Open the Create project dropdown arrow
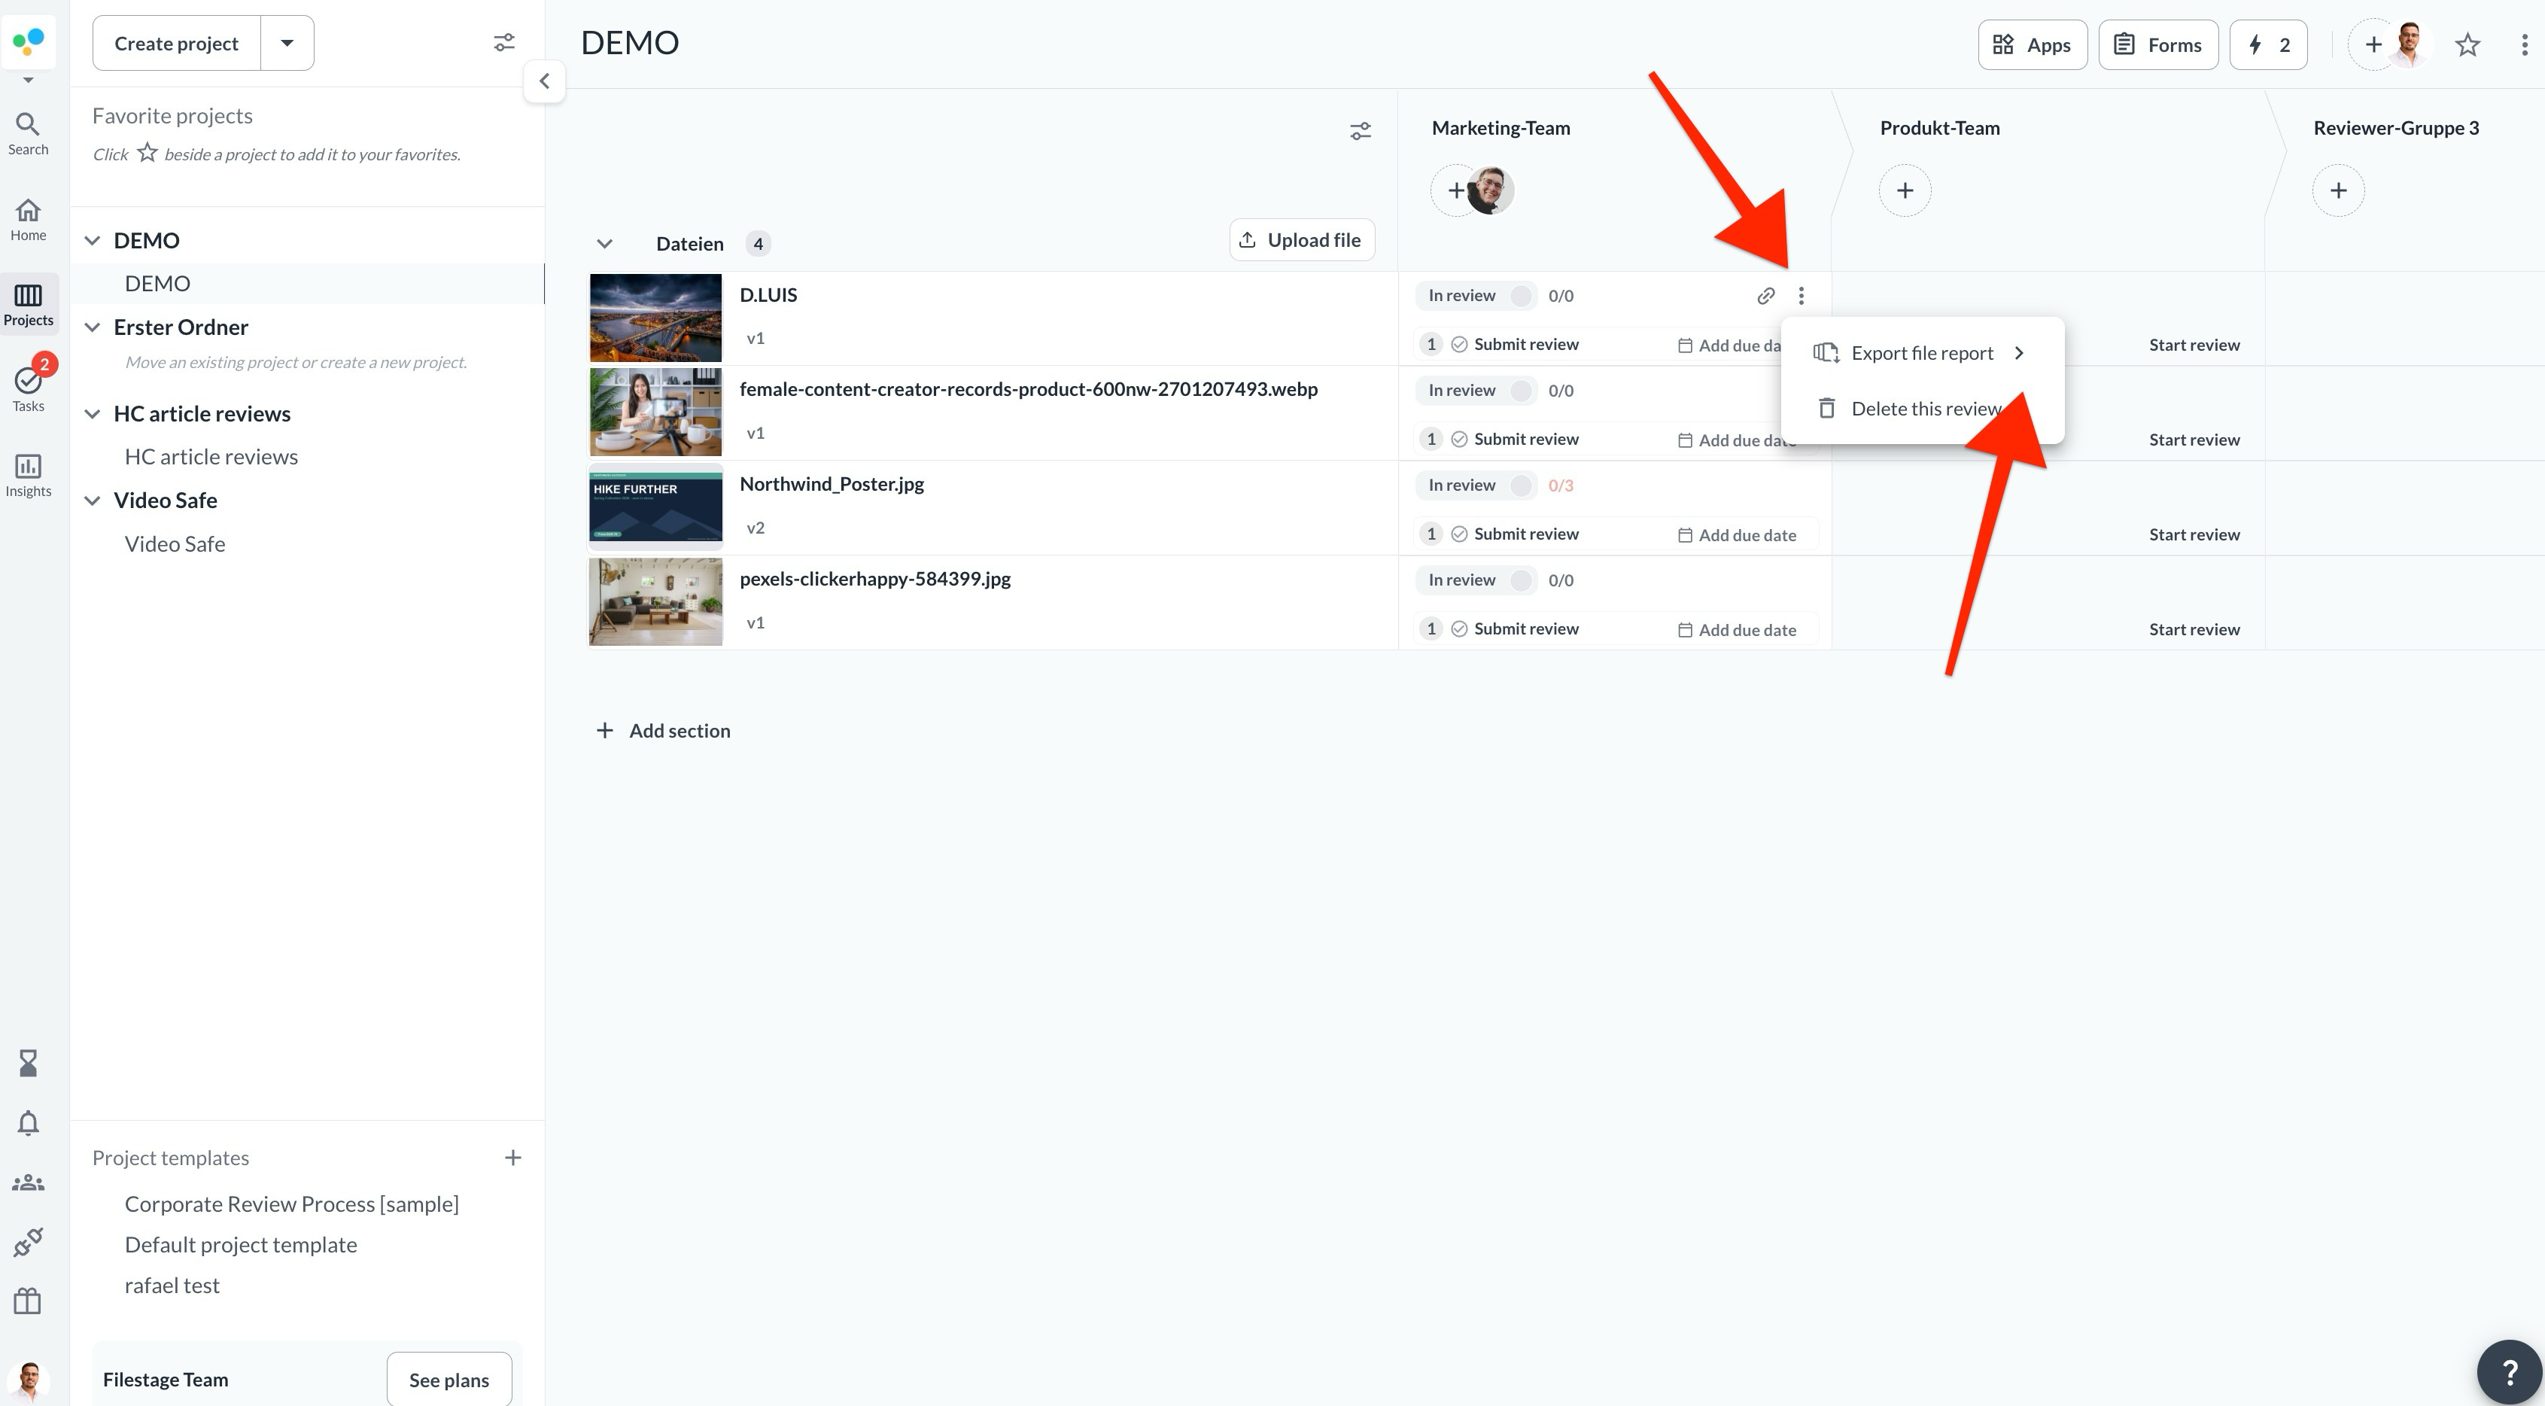Viewport: 2545px width, 1406px height. click(287, 42)
